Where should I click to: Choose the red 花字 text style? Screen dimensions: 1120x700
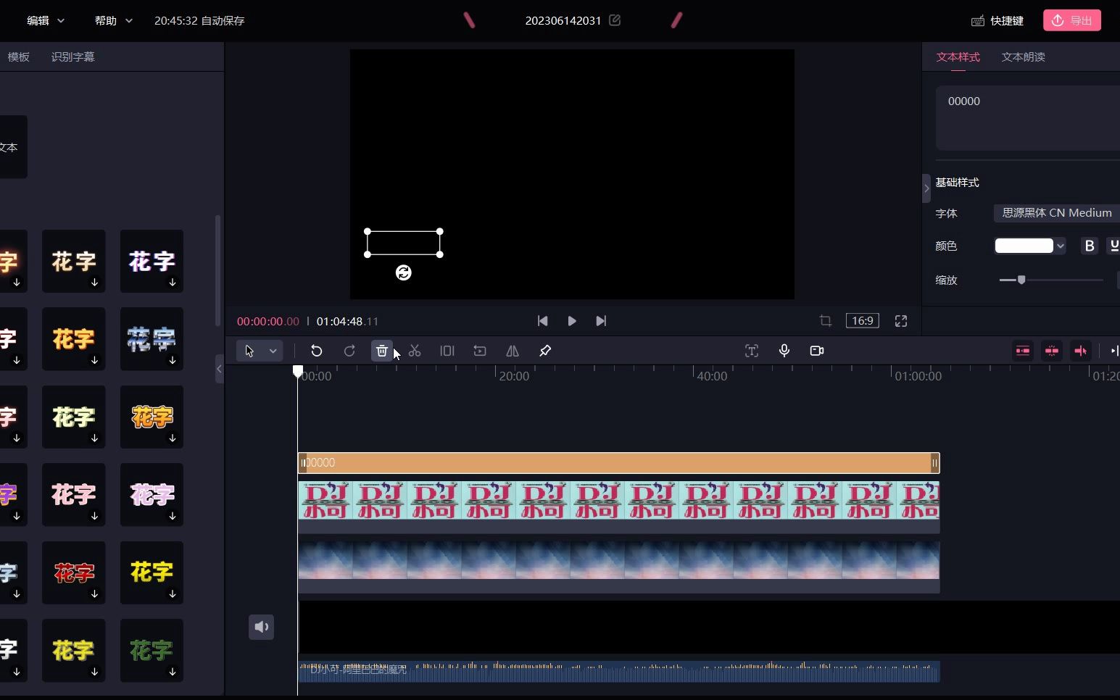74,572
